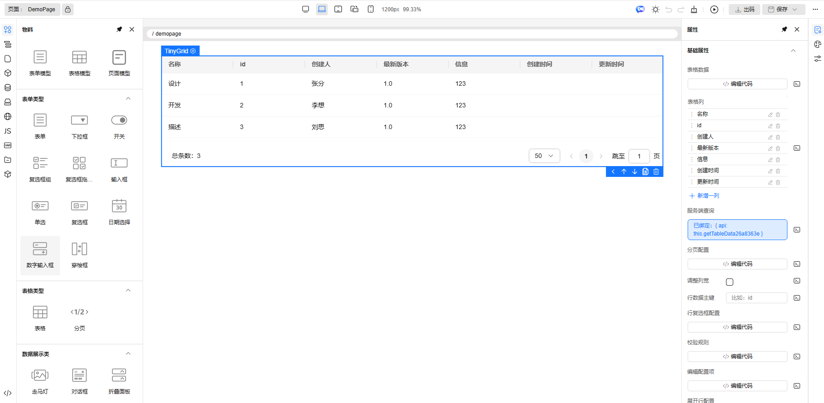Toggle light/dark theme sun icon
Screen dimensions: 824x403
pos(656,9)
